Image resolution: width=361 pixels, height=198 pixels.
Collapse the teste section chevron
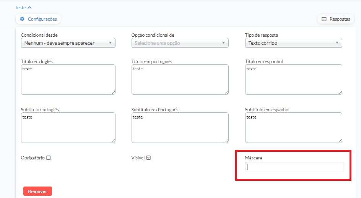tap(29, 8)
